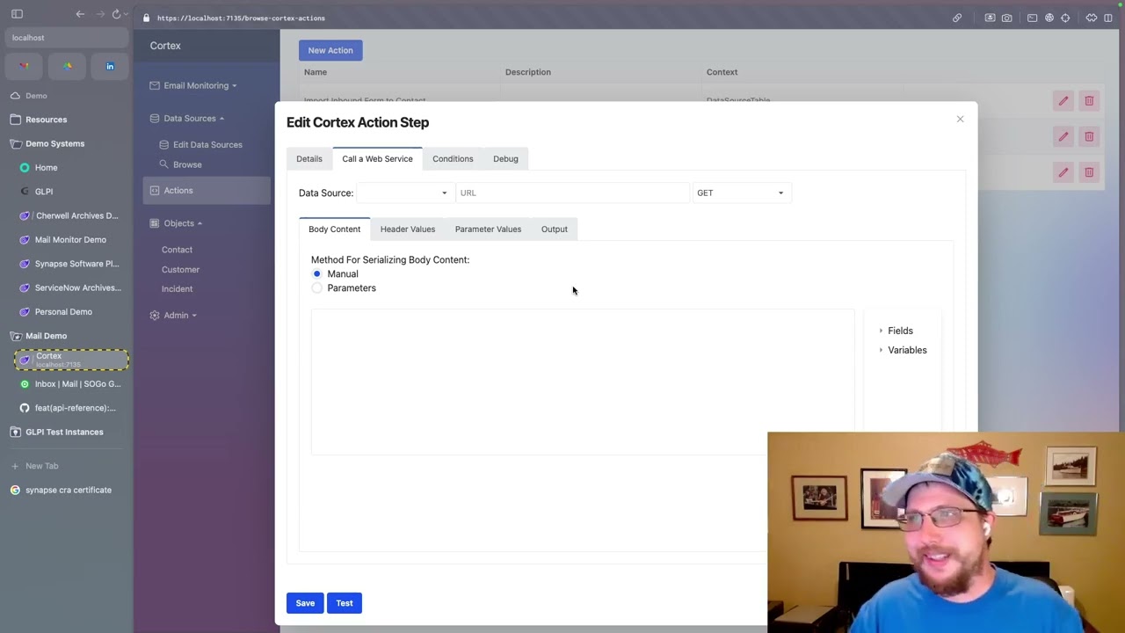
Task: Go back using the browser back arrow
Action: click(x=80, y=14)
